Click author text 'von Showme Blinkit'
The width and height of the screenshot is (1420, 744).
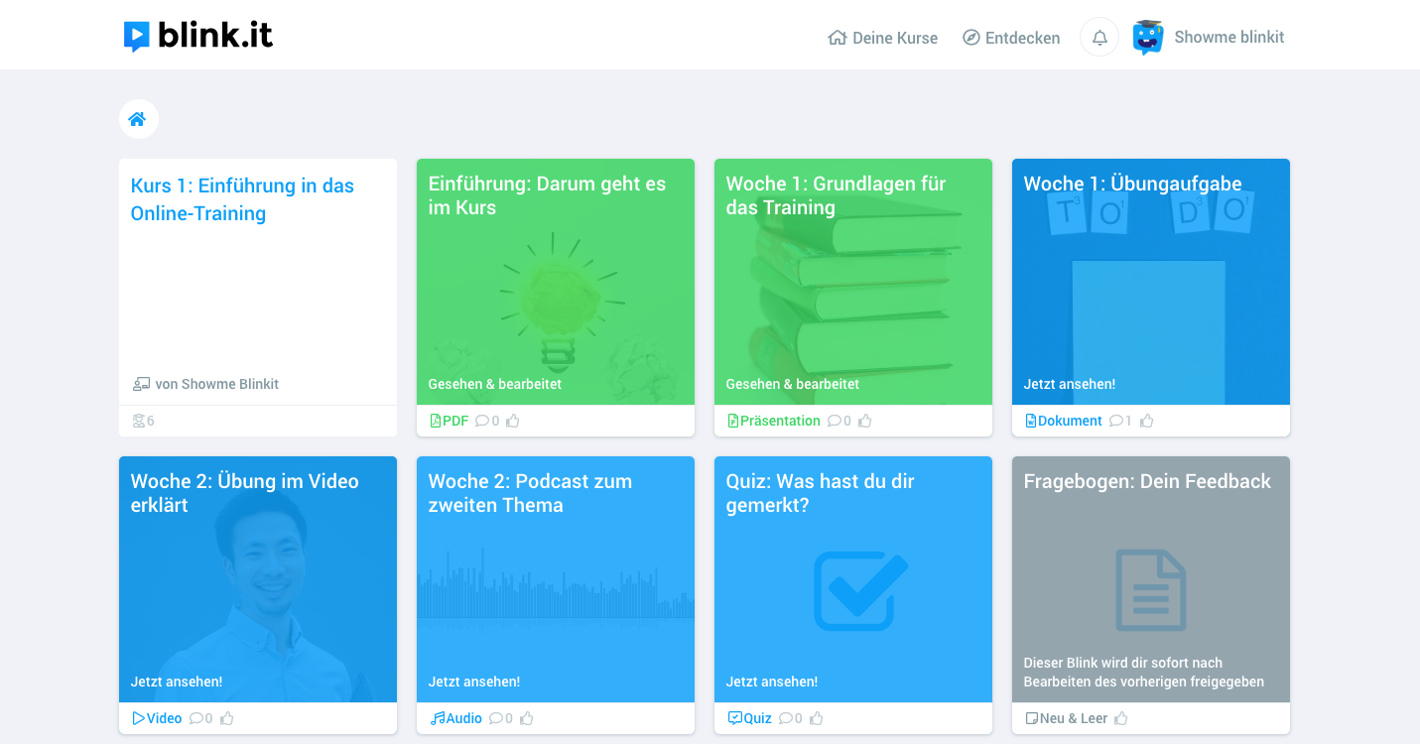click(216, 384)
